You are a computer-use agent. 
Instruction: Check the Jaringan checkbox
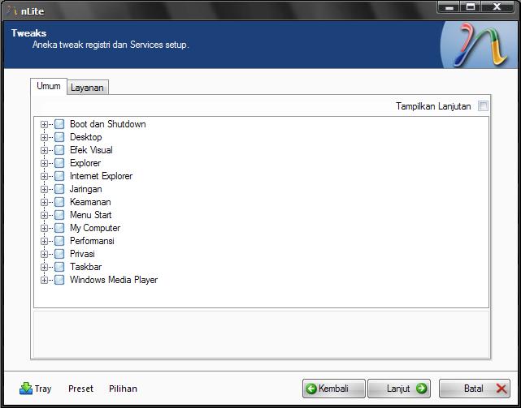59,189
